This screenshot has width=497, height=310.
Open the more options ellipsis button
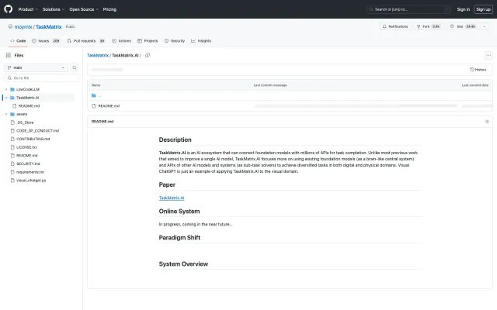(x=488, y=55)
